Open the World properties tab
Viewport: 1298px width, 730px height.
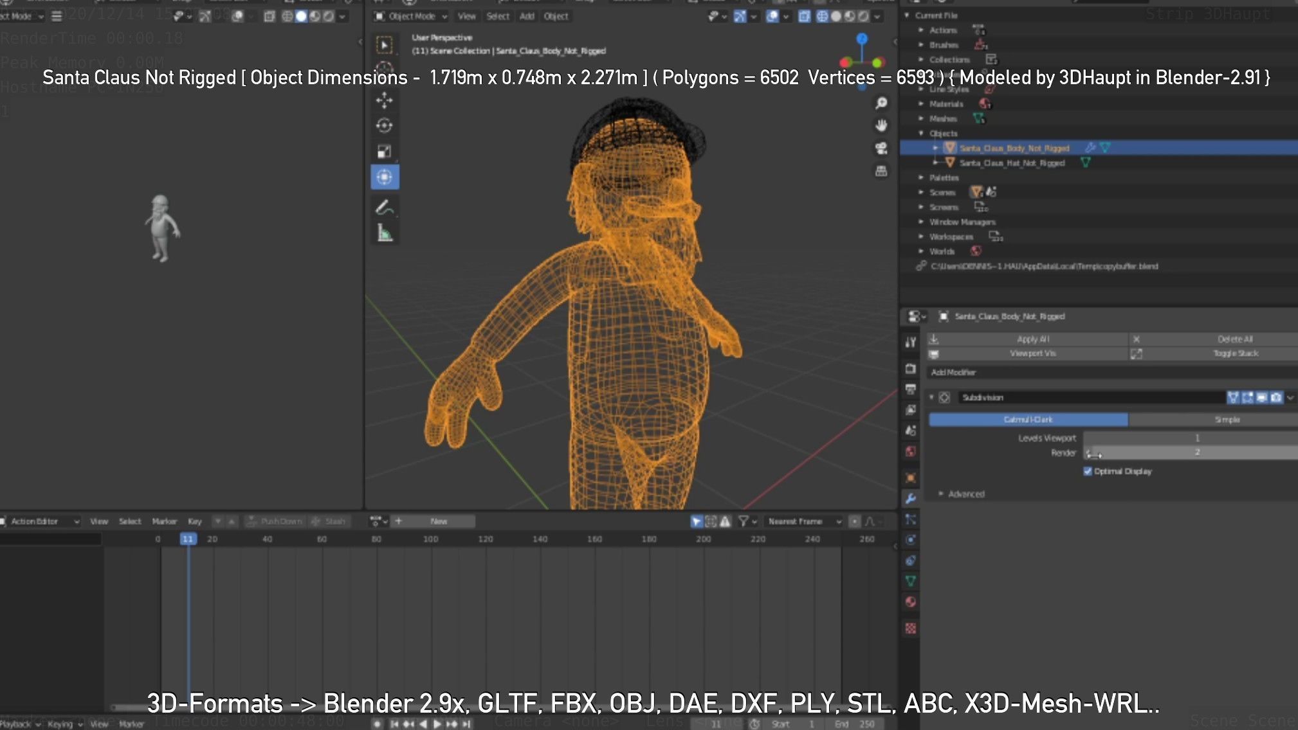point(910,451)
